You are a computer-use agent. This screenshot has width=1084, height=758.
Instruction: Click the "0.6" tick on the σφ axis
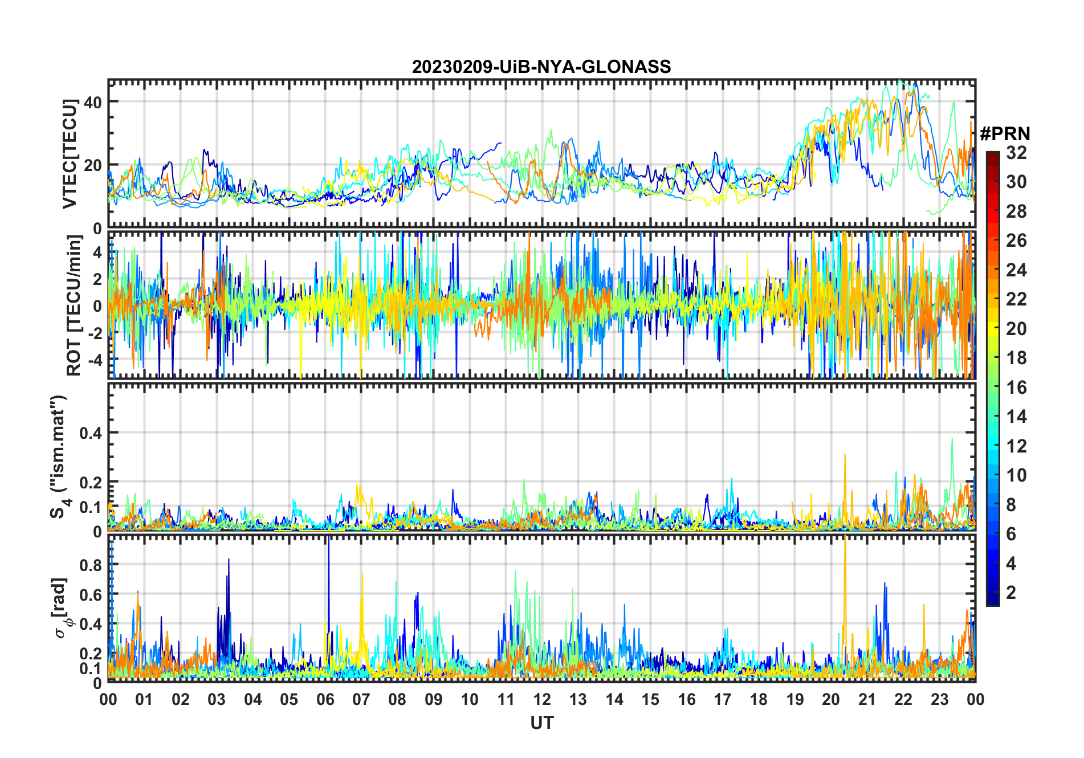91,594
